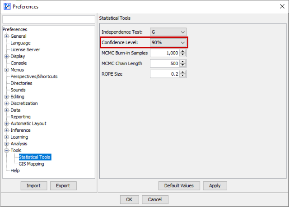Restore Default Values
The width and height of the screenshot is (289, 207).
pyautogui.click(x=179, y=186)
